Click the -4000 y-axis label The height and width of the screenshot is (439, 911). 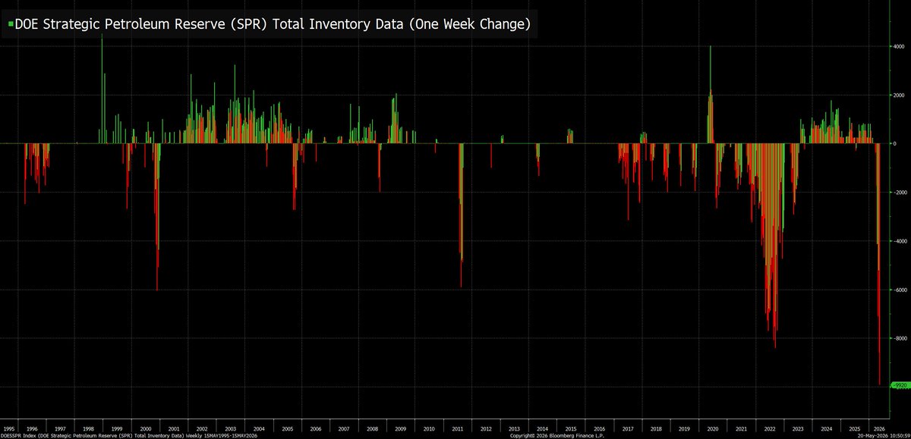(899, 240)
